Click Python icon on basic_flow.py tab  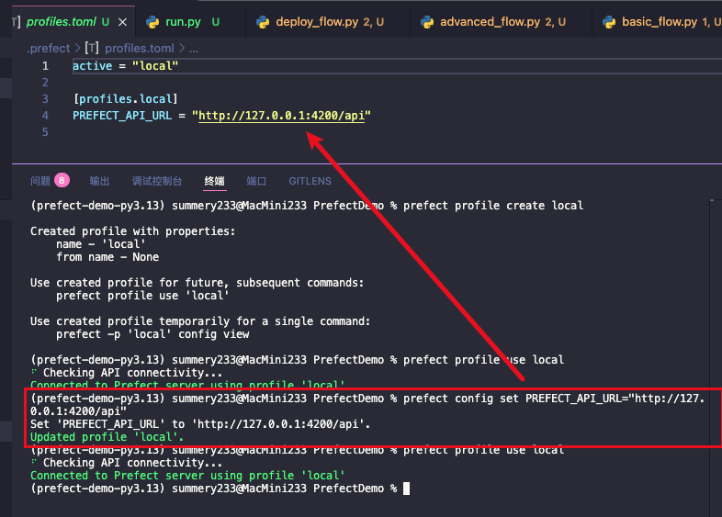[608, 21]
